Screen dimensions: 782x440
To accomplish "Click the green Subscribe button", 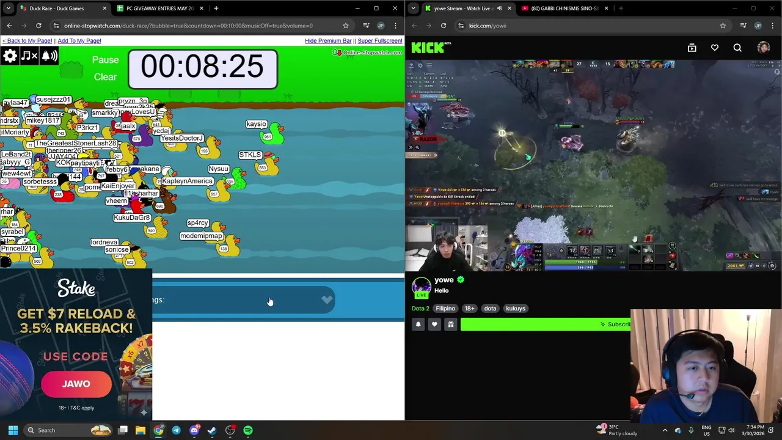I will tap(546, 324).
